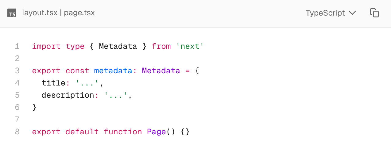Screen dimensions: 391x149
Task: Click the closing brace on line 6
Action: click(34, 107)
